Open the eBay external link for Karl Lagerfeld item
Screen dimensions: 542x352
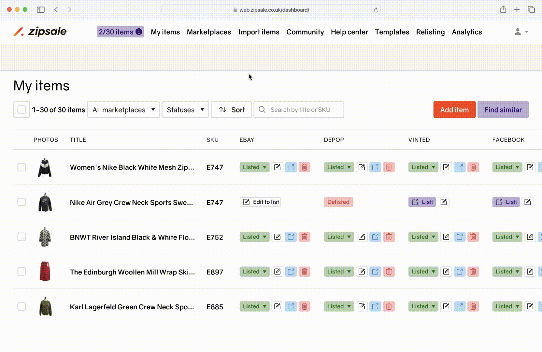[291, 306]
